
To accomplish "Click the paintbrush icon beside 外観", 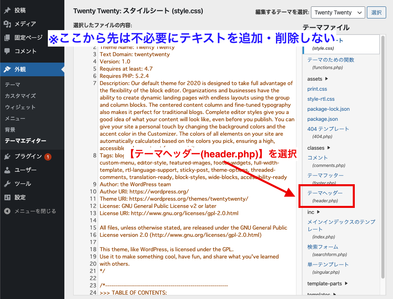I will point(7,69).
